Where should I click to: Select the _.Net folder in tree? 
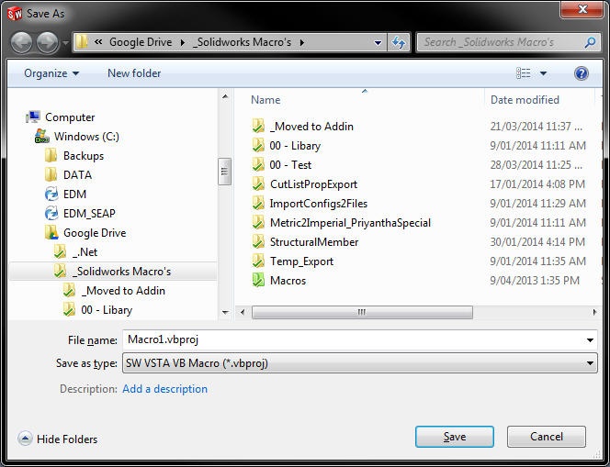click(85, 252)
